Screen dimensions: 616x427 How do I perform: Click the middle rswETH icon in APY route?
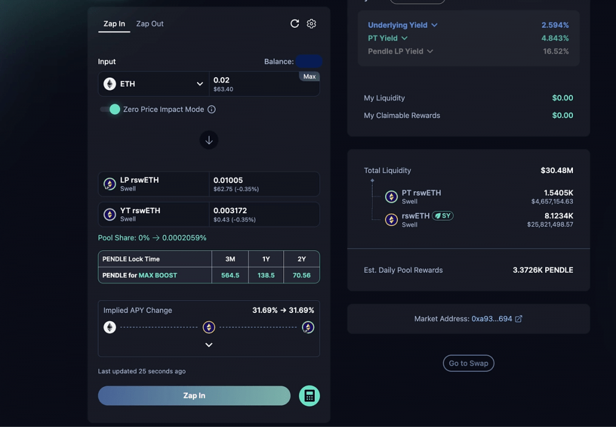coord(209,327)
